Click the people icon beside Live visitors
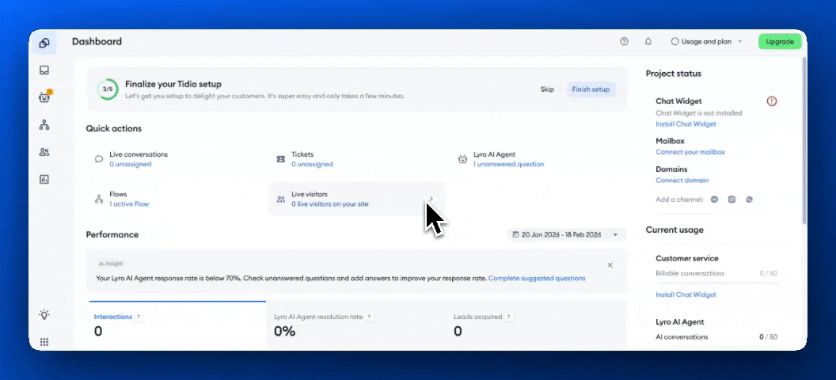Screen dimensions: 836x380 click(280, 199)
